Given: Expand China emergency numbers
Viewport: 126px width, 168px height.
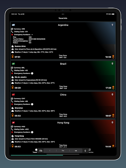Looking at the screenshot, I should click(32, 104).
